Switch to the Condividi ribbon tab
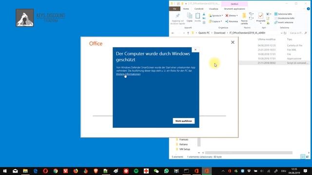The image size is (312, 175). pyautogui.click(x=199, y=9)
